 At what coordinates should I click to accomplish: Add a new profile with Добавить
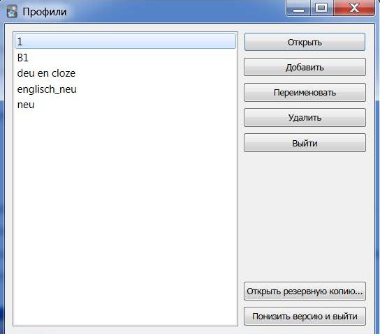point(305,67)
